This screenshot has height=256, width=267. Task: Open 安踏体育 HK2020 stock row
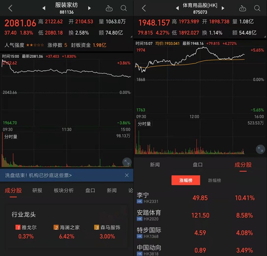pos(200,215)
